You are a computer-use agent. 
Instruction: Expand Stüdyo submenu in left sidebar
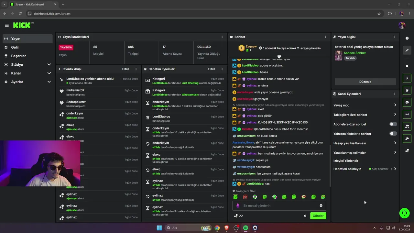coord(49,65)
